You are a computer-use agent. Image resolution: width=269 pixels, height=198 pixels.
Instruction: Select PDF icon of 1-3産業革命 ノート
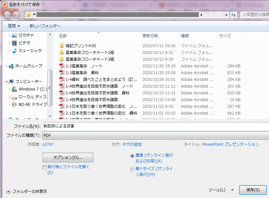(x=61, y=66)
